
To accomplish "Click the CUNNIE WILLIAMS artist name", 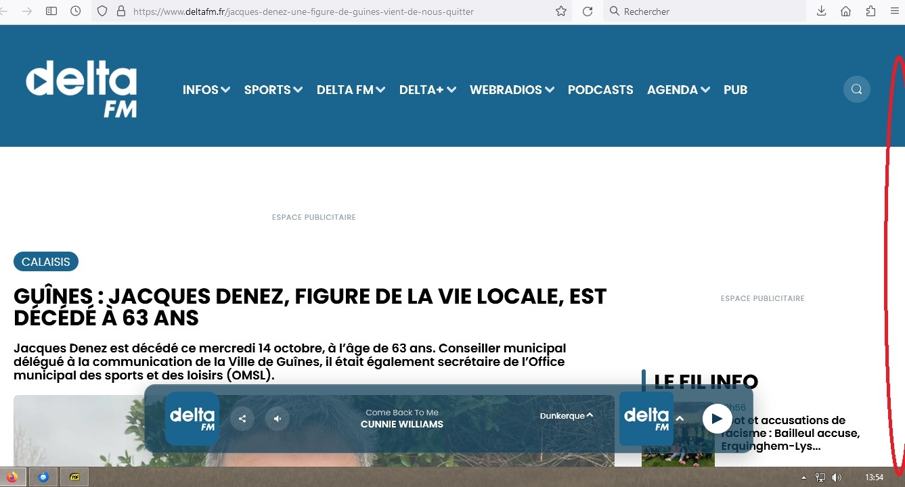I will coord(402,425).
